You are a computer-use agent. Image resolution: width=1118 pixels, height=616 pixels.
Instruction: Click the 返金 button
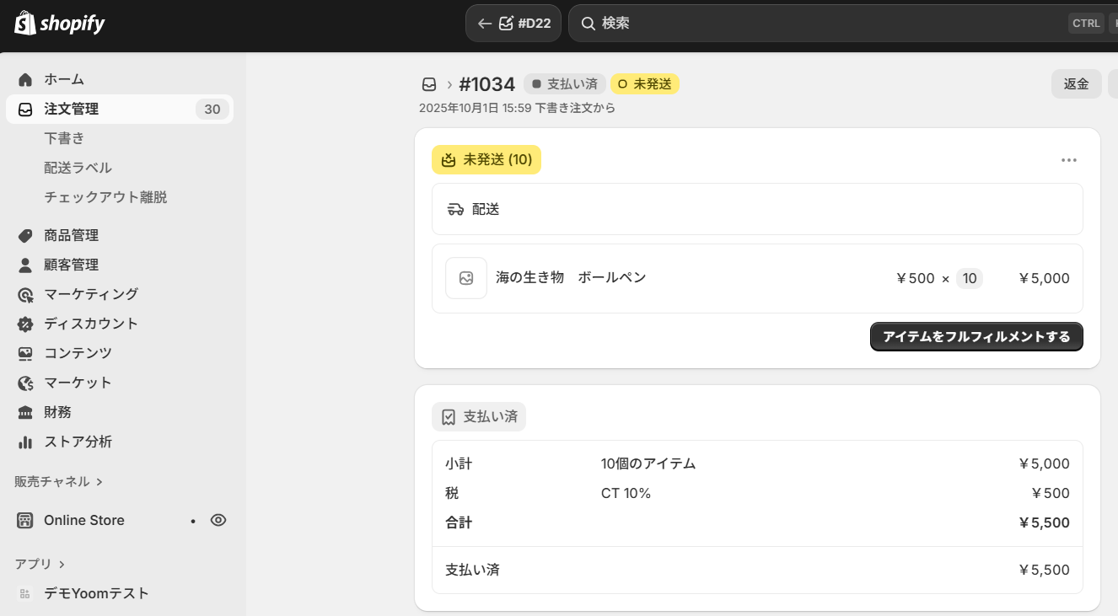coord(1076,84)
